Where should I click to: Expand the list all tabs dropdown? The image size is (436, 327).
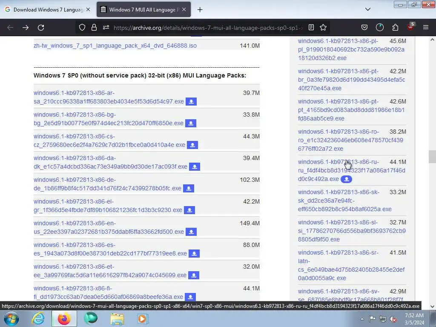click(x=367, y=9)
